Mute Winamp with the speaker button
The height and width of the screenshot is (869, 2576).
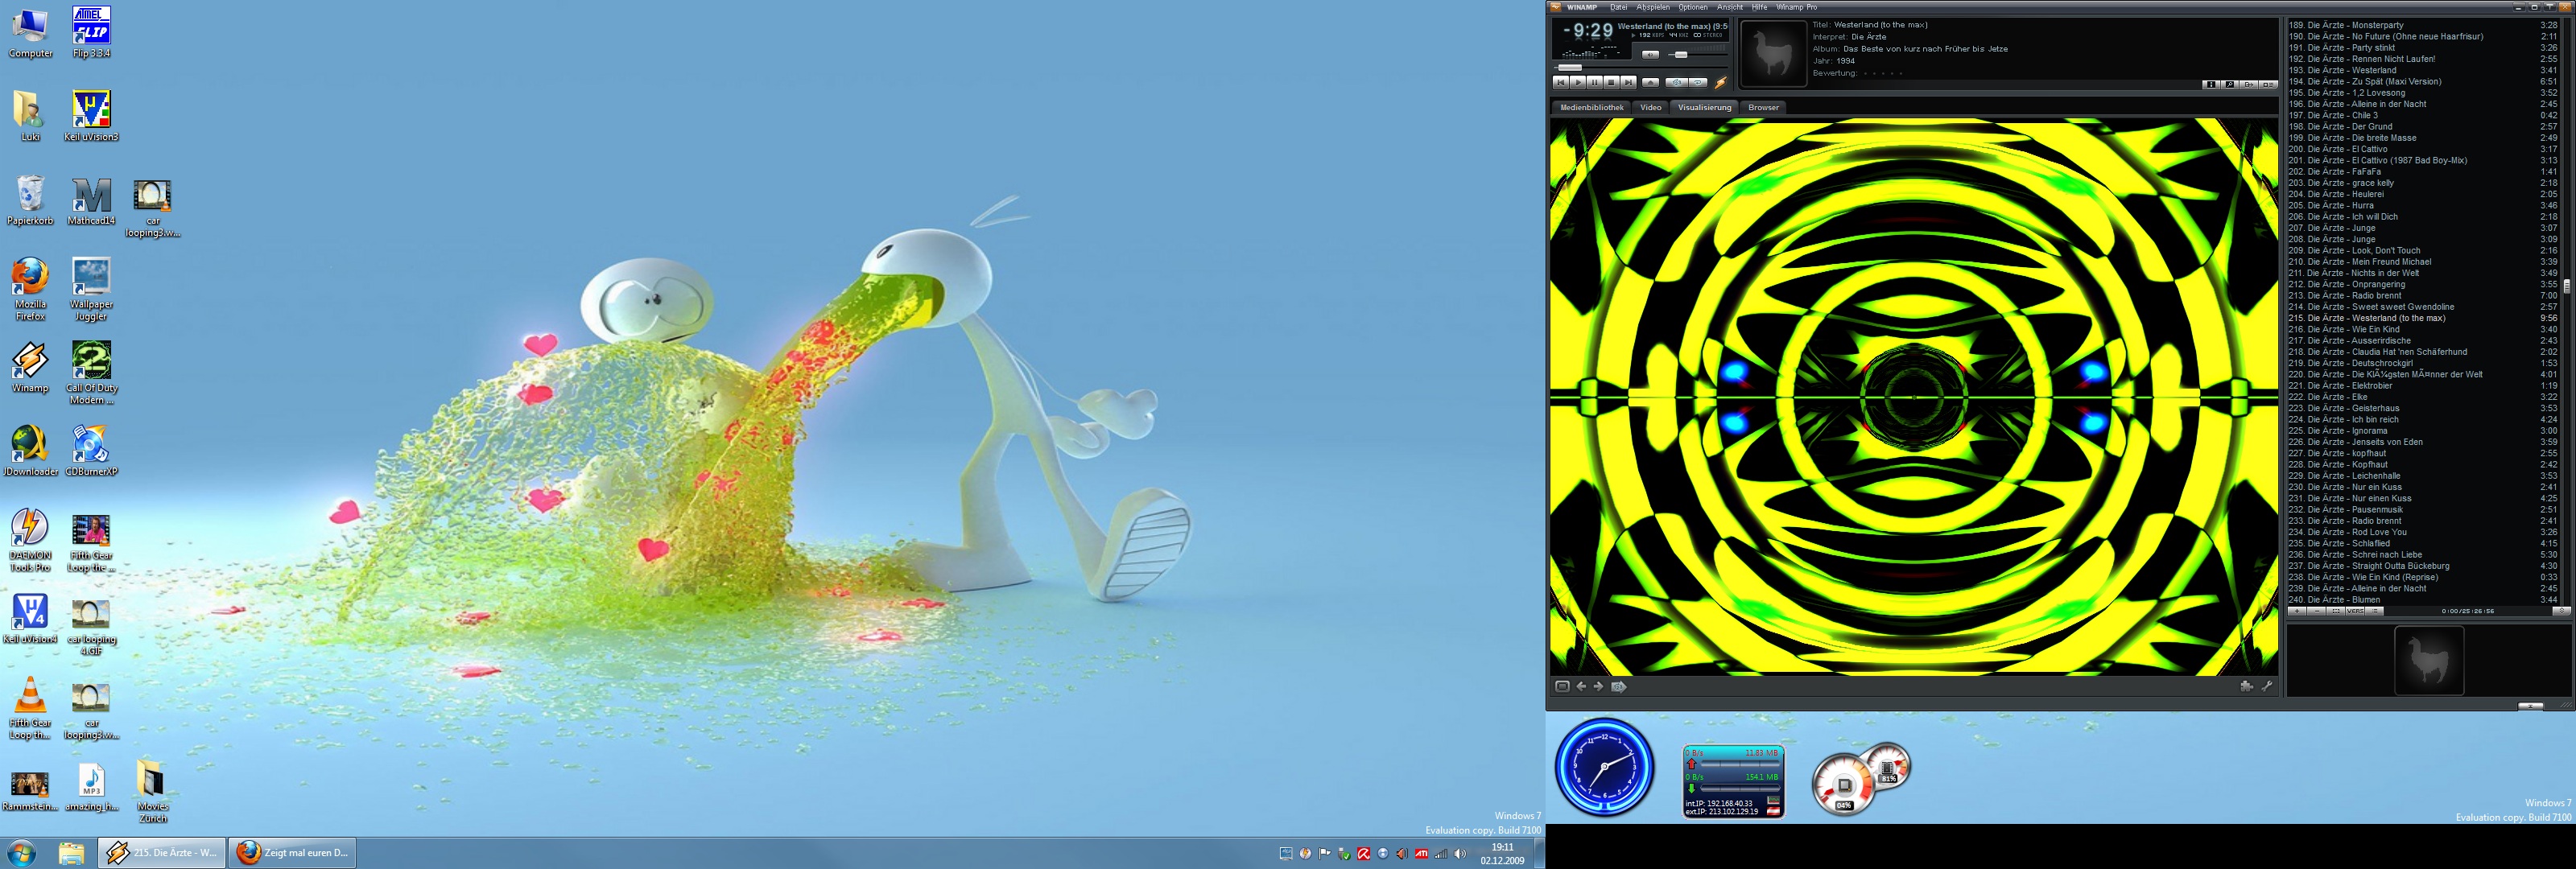point(1651,55)
